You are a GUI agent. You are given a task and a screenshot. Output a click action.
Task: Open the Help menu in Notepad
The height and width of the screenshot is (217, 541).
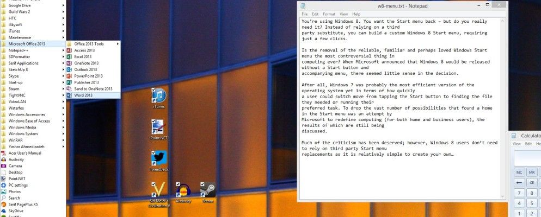pos(356,14)
